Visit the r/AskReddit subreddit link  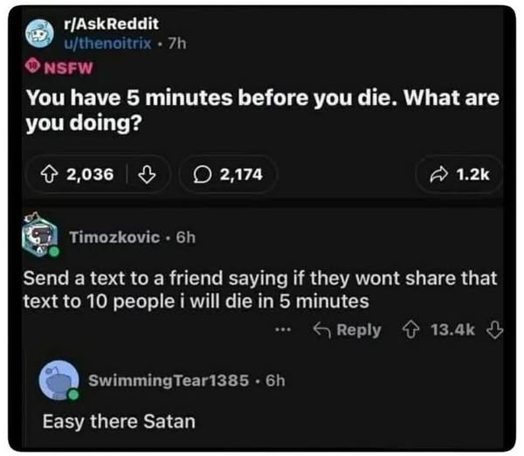click(x=111, y=24)
